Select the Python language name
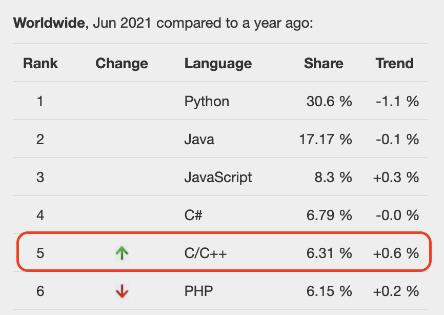Screen dimensions: 444x315 207,102
